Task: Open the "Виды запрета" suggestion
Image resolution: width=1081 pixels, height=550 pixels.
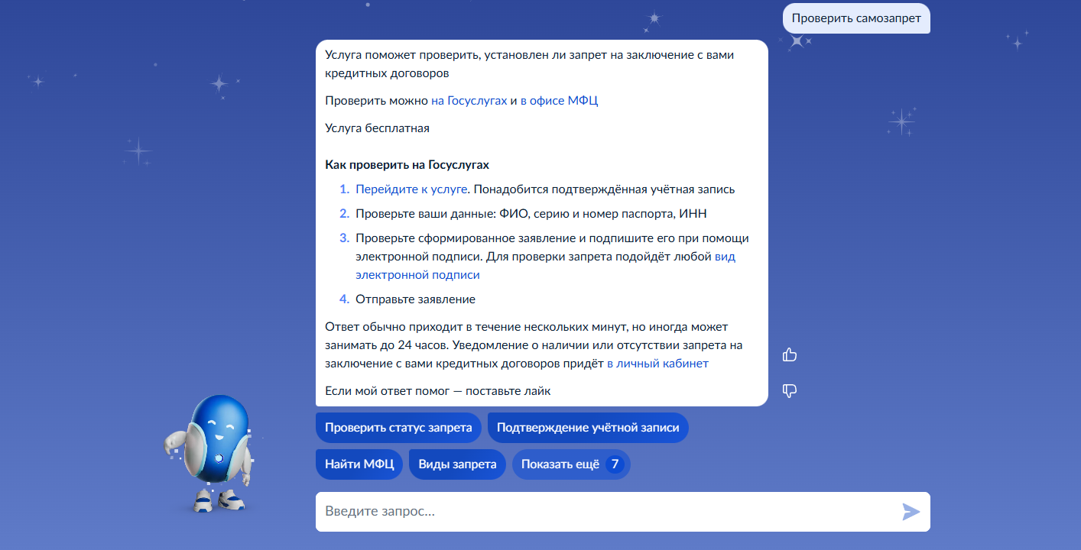Action: pyautogui.click(x=457, y=464)
